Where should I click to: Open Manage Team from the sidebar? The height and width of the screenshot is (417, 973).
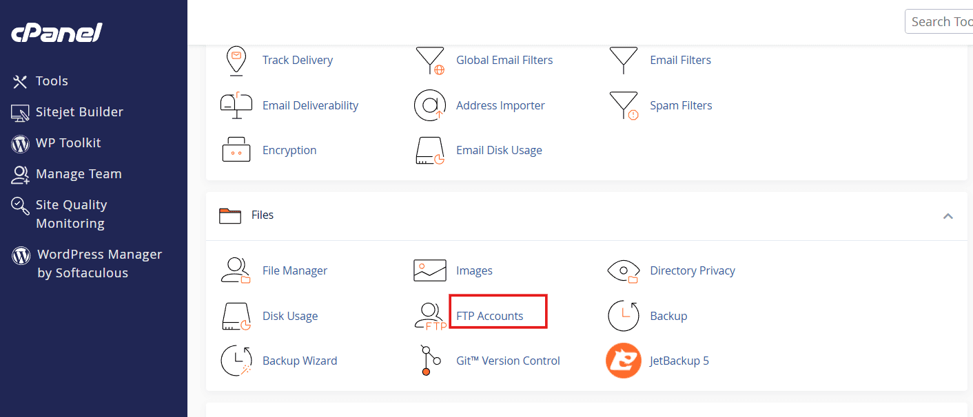[x=80, y=173]
